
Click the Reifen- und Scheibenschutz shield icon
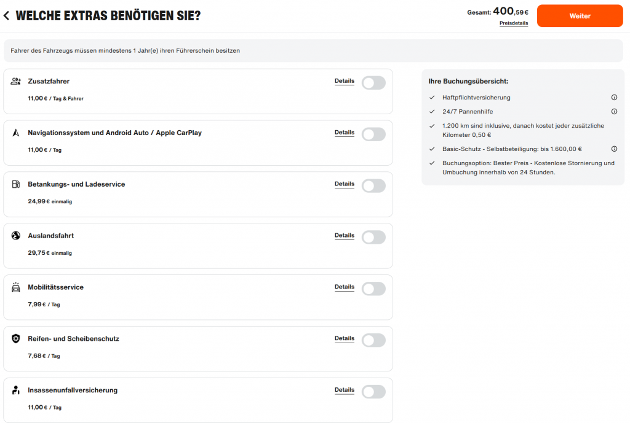tap(16, 339)
